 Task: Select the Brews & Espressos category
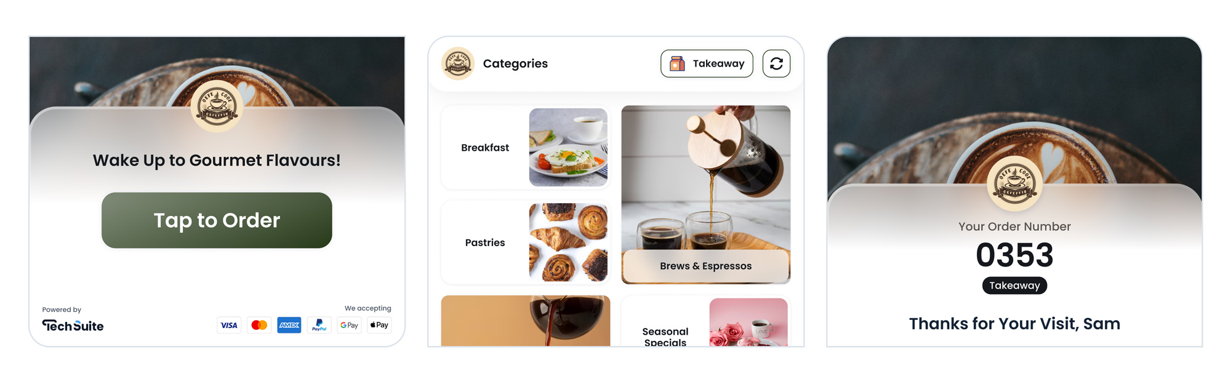tap(706, 194)
